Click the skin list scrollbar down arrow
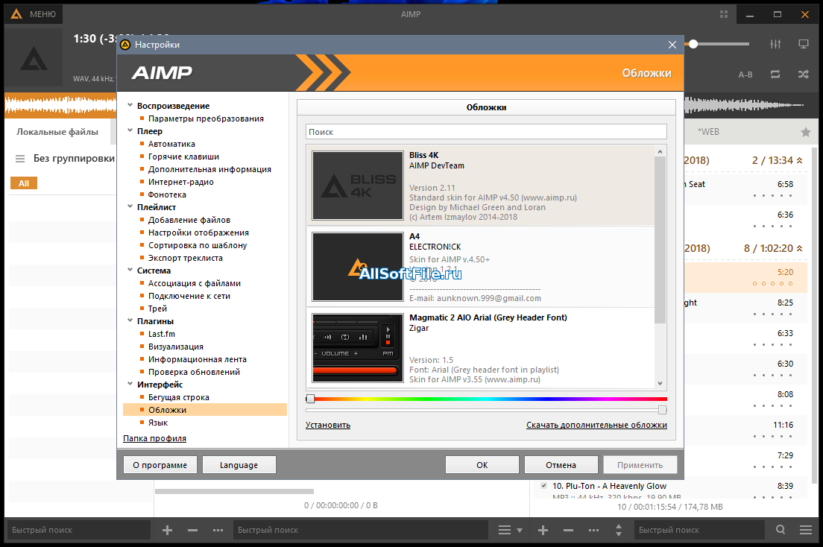The width and height of the screenshot is (823, 547). tap(660, 384)
